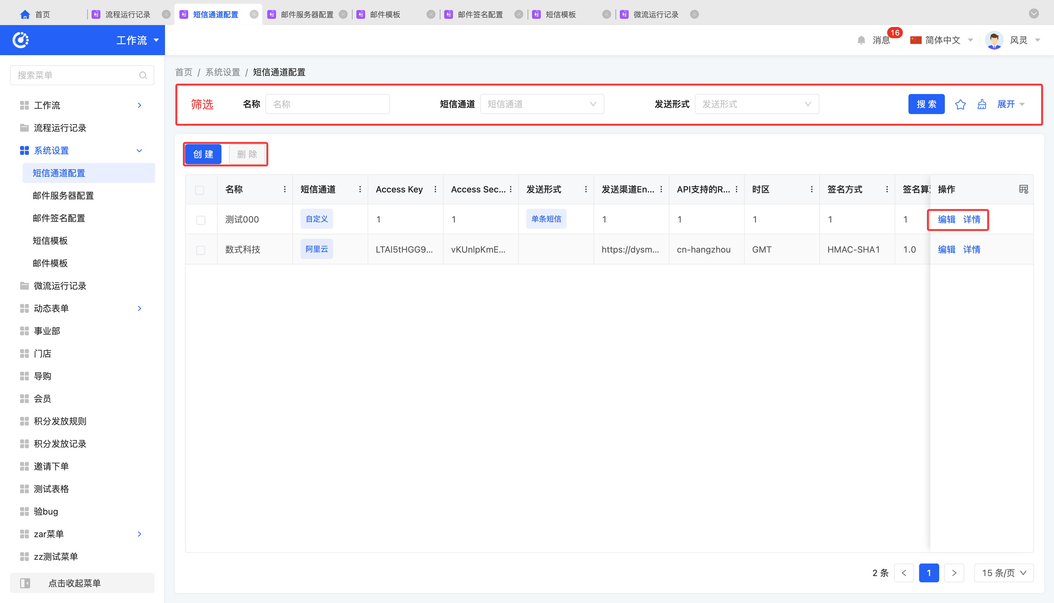This screenshot has width=1054, height=603.
Task: Click the star favorite icon beside search
Action: pyautogui.click(x=960, y=104)
